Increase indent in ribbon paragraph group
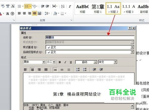This screenshot has width=149, height=110. 47,7
